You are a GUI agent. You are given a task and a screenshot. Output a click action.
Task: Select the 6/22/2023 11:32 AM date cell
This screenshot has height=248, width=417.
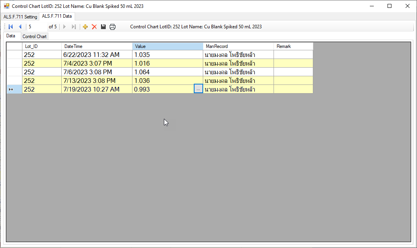pos(97,55)
